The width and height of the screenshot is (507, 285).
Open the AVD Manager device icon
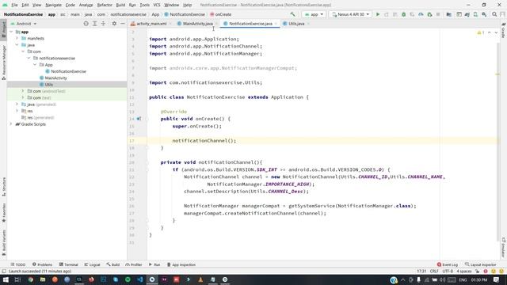pos(475,14)
